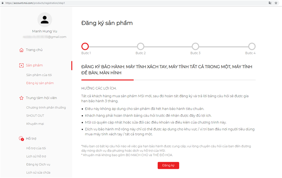Click the bullet starting with Khách hàng phải
The image size is (282, 178).
[x=148, y=115]
